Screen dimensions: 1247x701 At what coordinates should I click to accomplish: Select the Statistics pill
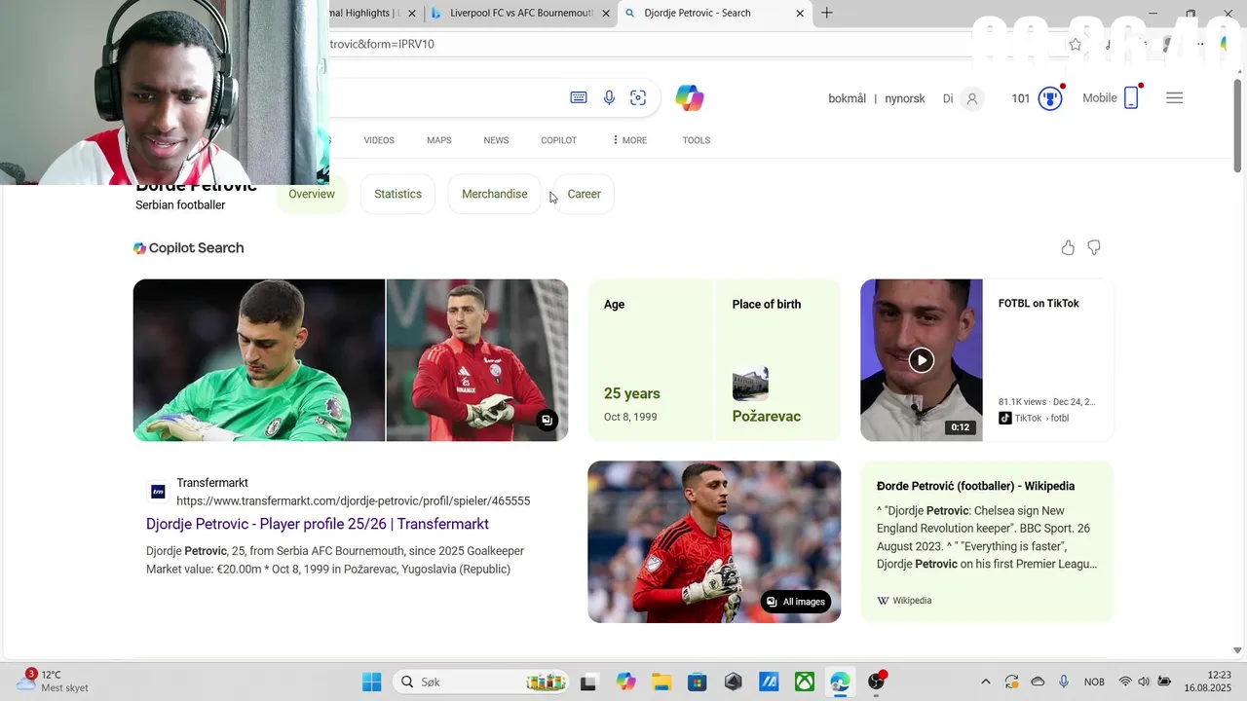click(x=397, y=194)
